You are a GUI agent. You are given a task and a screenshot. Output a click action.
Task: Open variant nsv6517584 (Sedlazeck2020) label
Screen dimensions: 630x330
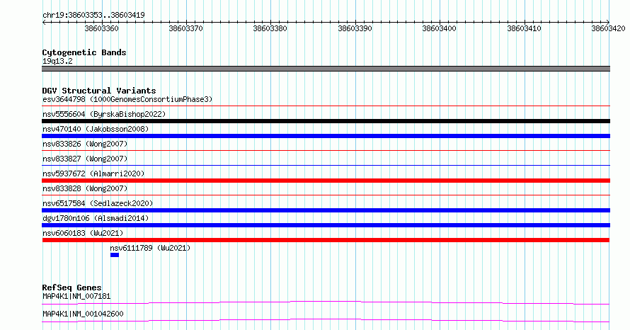pyautogui.click(x=98, y=203)
